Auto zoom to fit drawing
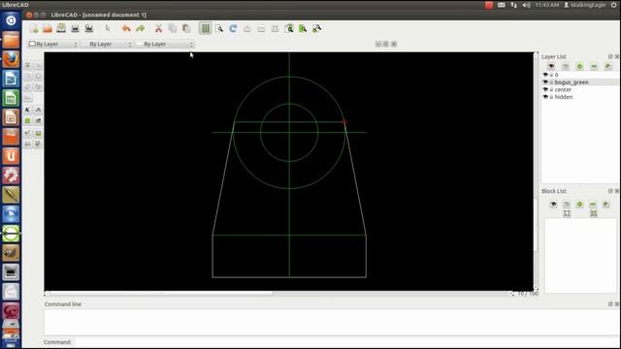This screenshot has width=621, height=349. coord(275,28)
